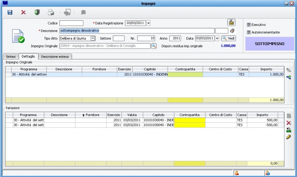Image resolution: width=297 pixels, height=177 pixels.
Task: Switch to the Sintesi tab
Action: [x=11, y=57]
